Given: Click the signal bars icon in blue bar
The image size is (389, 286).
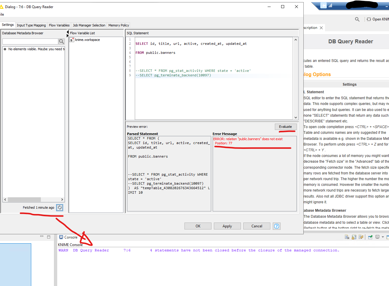Looking at the screenshot, I should click(330, 5).
